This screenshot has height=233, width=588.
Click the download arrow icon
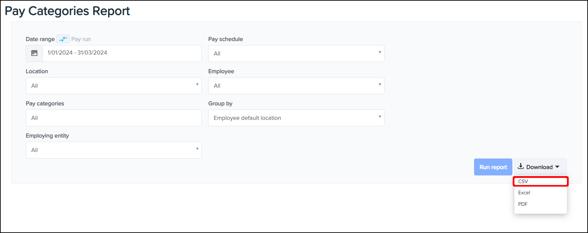pyautogui.click(x=521, y=167)
